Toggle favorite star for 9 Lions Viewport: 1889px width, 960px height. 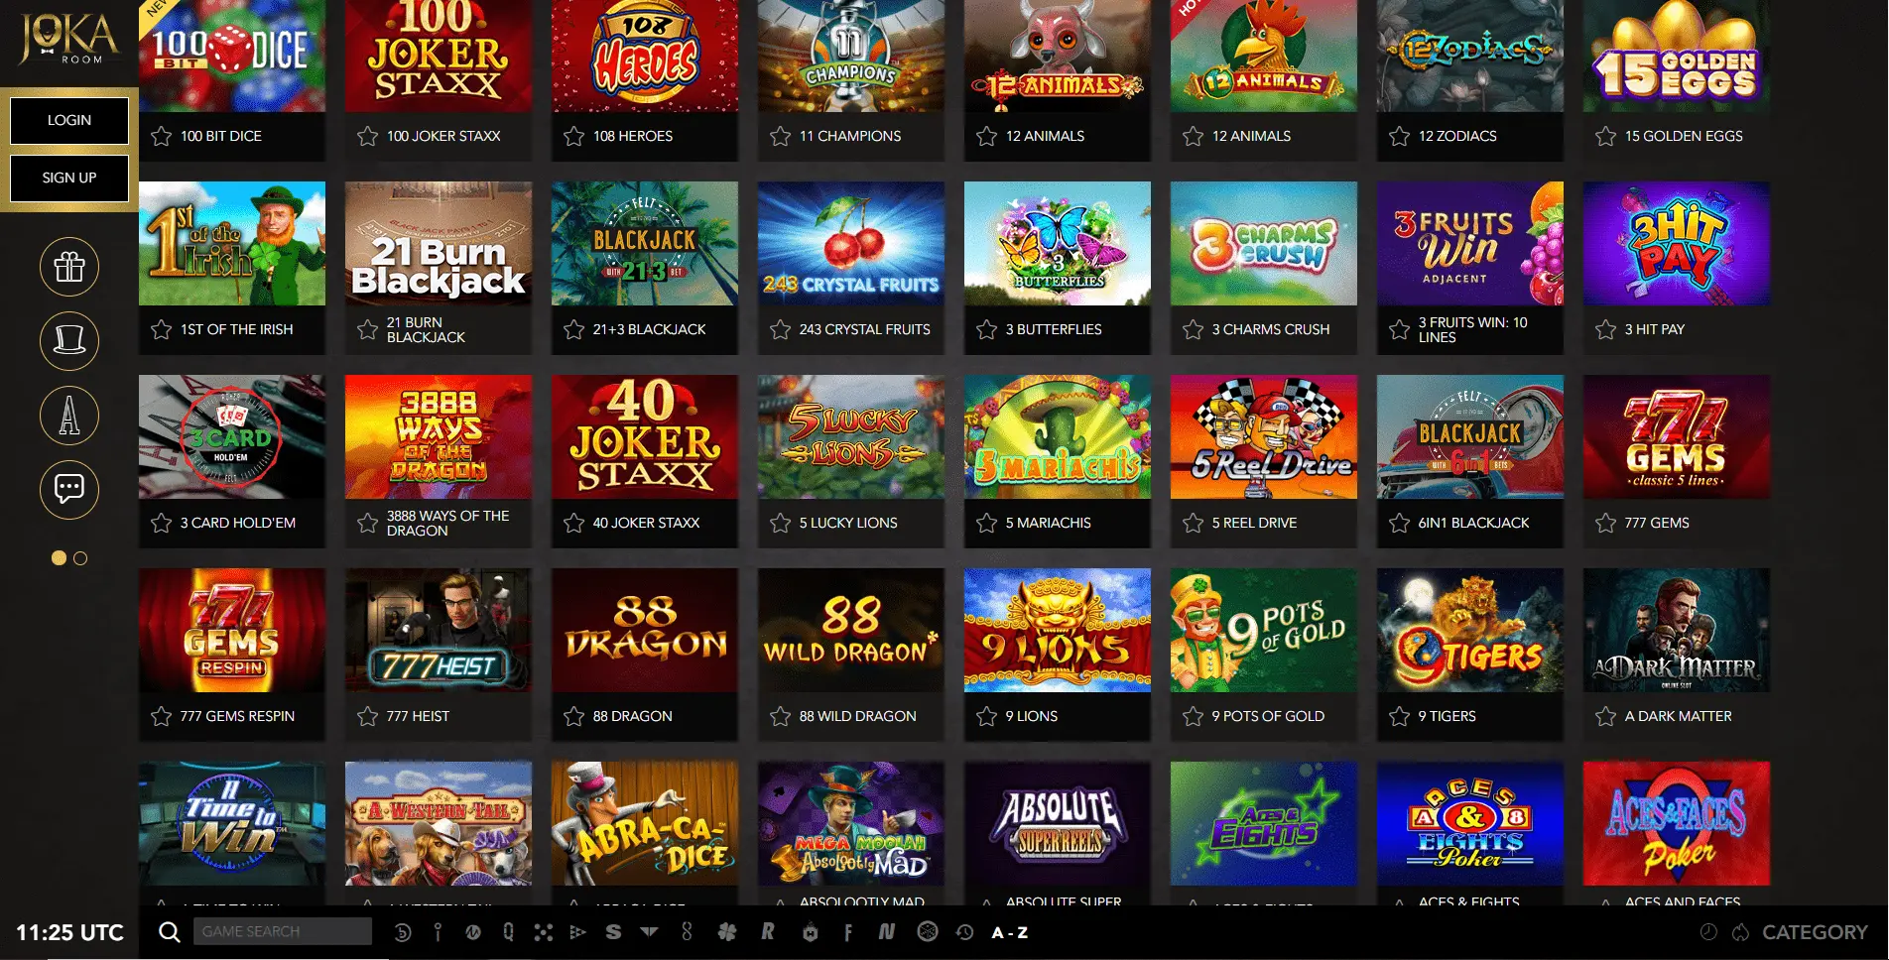(986, 716)
